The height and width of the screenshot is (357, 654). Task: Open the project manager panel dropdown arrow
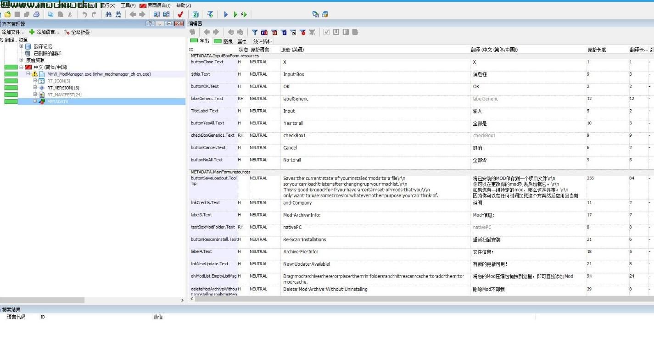click(x=160, y=23)
